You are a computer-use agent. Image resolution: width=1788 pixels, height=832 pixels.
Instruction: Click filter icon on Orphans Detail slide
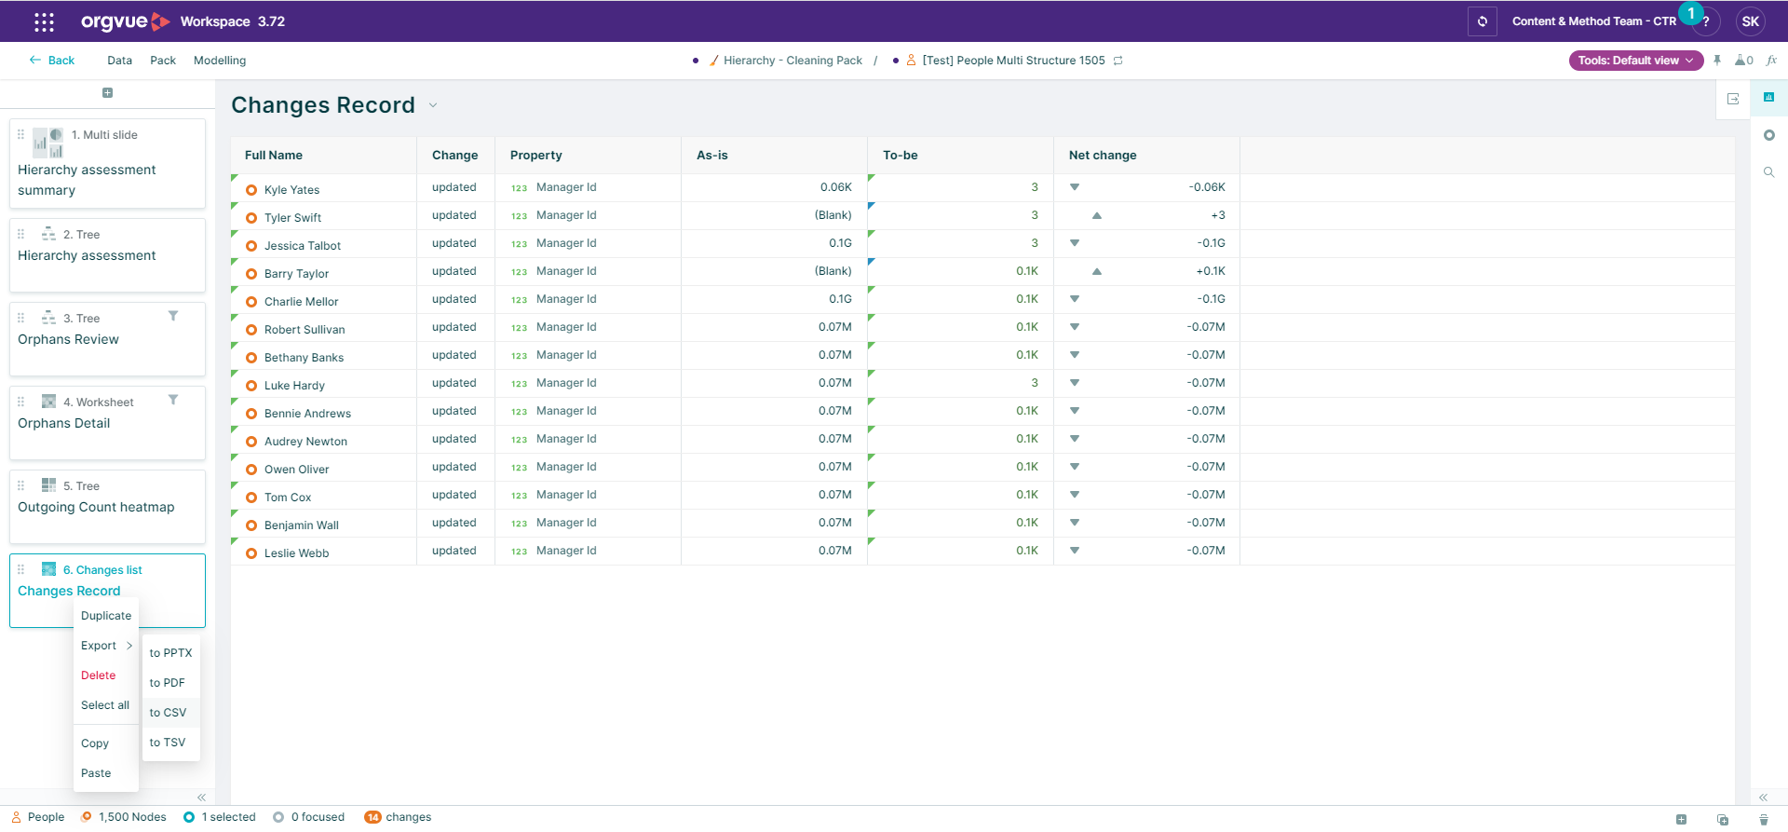[173, 400]
